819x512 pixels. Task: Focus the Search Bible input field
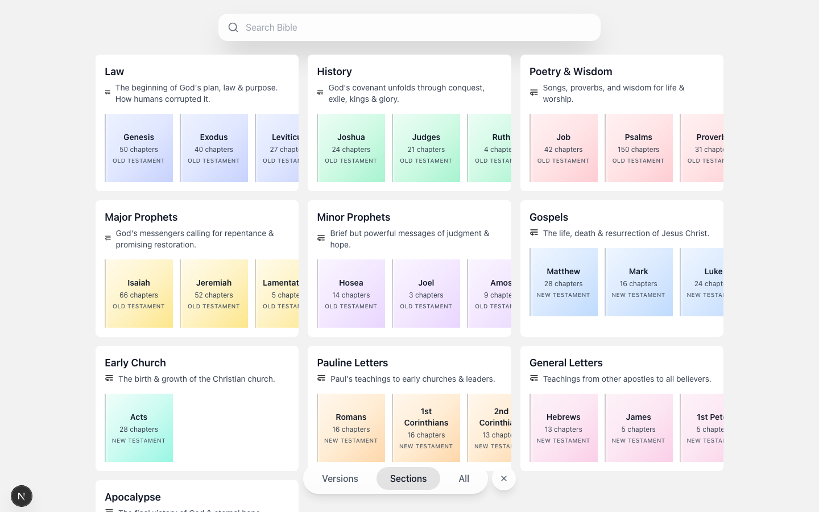tap(409, 27)
